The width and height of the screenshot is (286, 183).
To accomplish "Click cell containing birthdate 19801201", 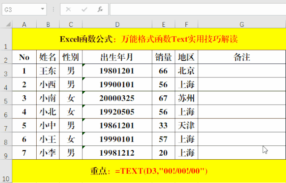I will (x=117, y=71).
